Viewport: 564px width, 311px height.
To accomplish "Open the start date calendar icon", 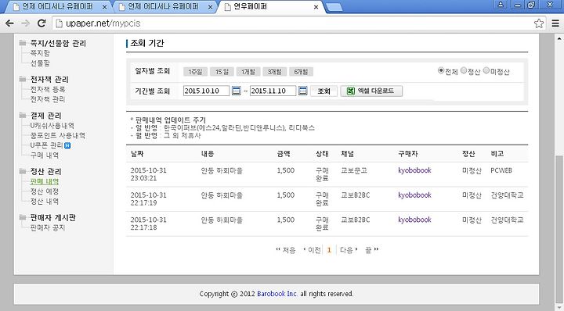I will pyautogui.click(x=236, y=91).
